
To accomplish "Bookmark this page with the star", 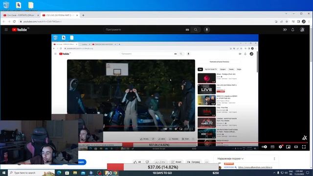I will click(x=287, y=22).
